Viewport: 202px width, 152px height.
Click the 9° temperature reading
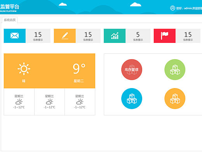point(79,69)
